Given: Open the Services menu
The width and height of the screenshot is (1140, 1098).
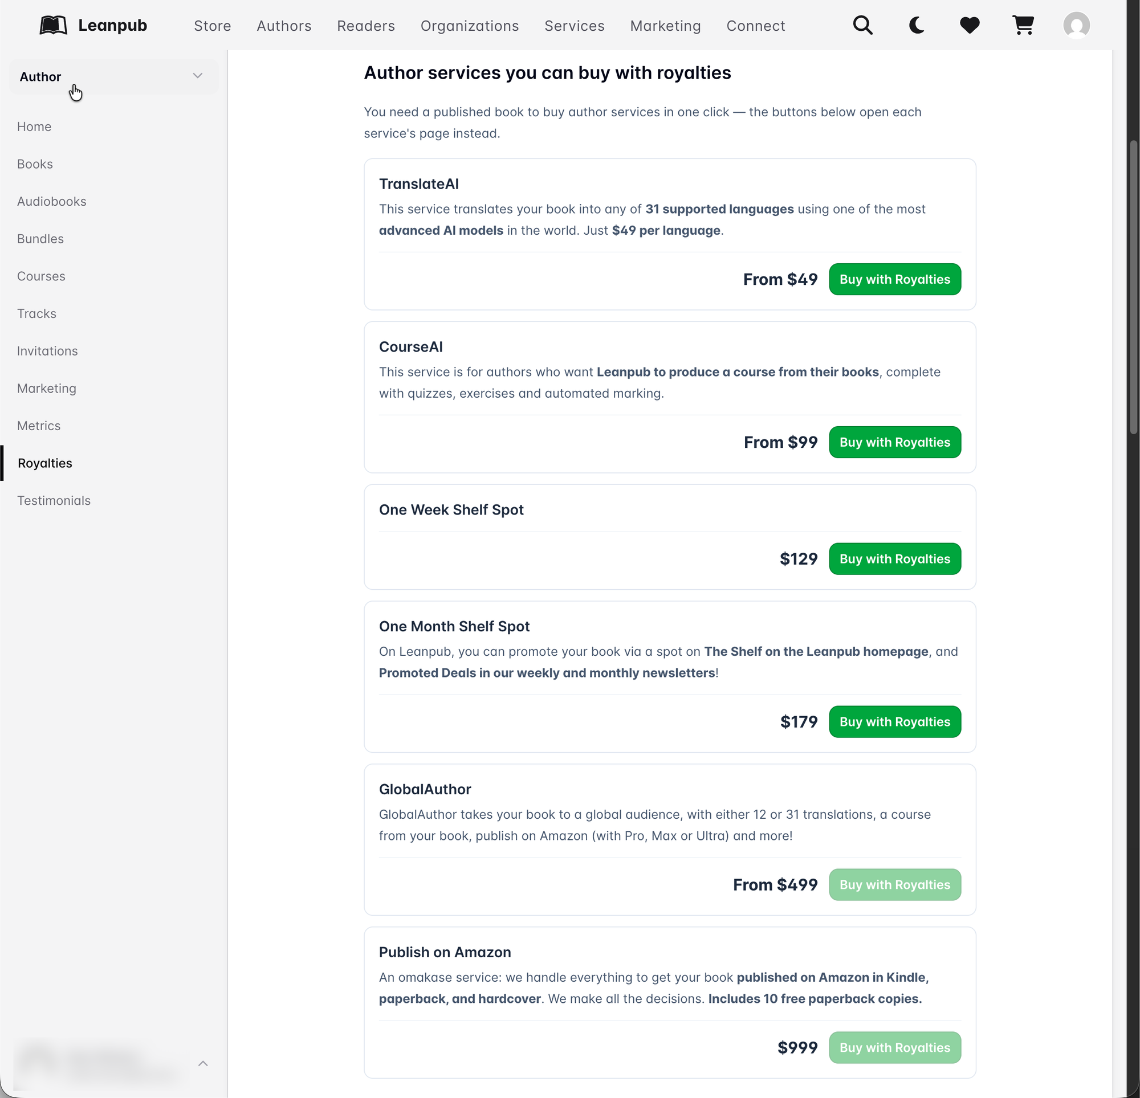Looking at the screenshot, I should [x=574, y=26].
